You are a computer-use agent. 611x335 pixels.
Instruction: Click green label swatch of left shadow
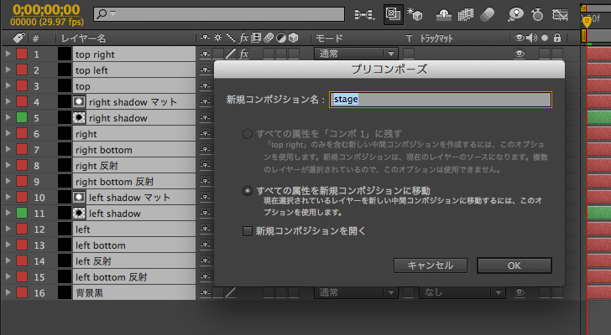[22, 214]
